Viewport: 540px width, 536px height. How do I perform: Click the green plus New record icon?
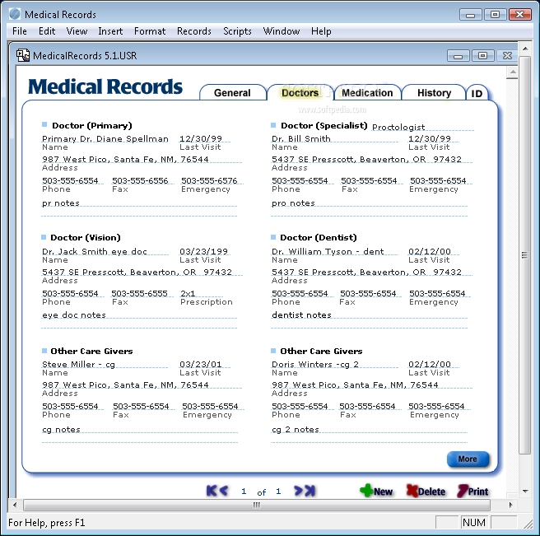[x=366, y=491]
